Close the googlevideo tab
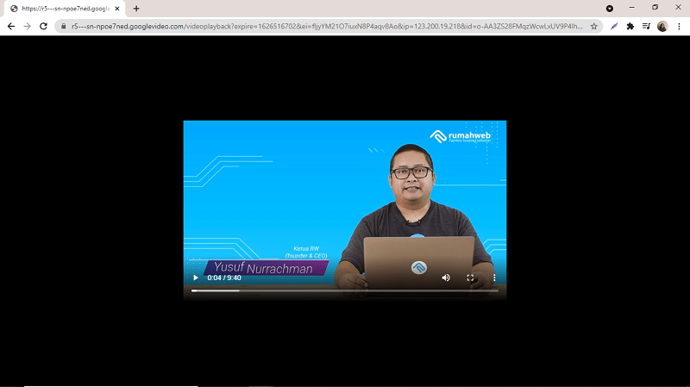Image resolution: width=690 pixels, height=387 pixels. pyautogui.click(x=117, y=9)
